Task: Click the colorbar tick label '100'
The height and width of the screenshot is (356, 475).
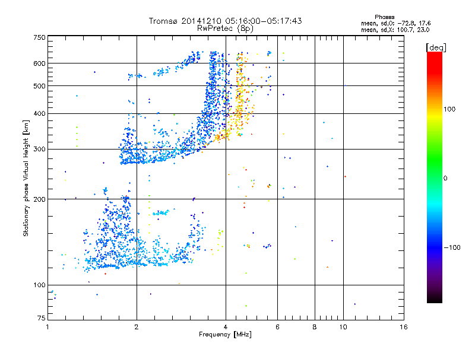Action: coord(449,109)
